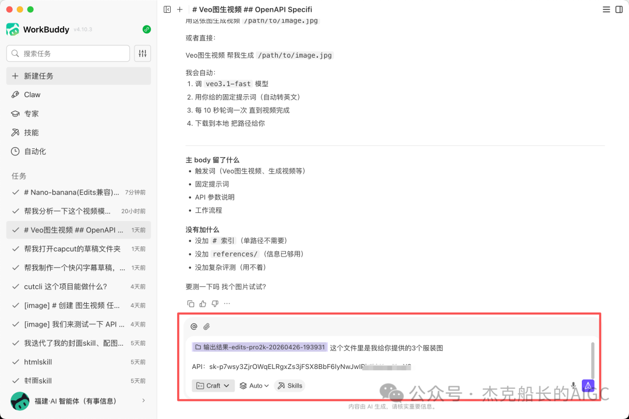Open the 技能 section

click(x=79, y=132)
